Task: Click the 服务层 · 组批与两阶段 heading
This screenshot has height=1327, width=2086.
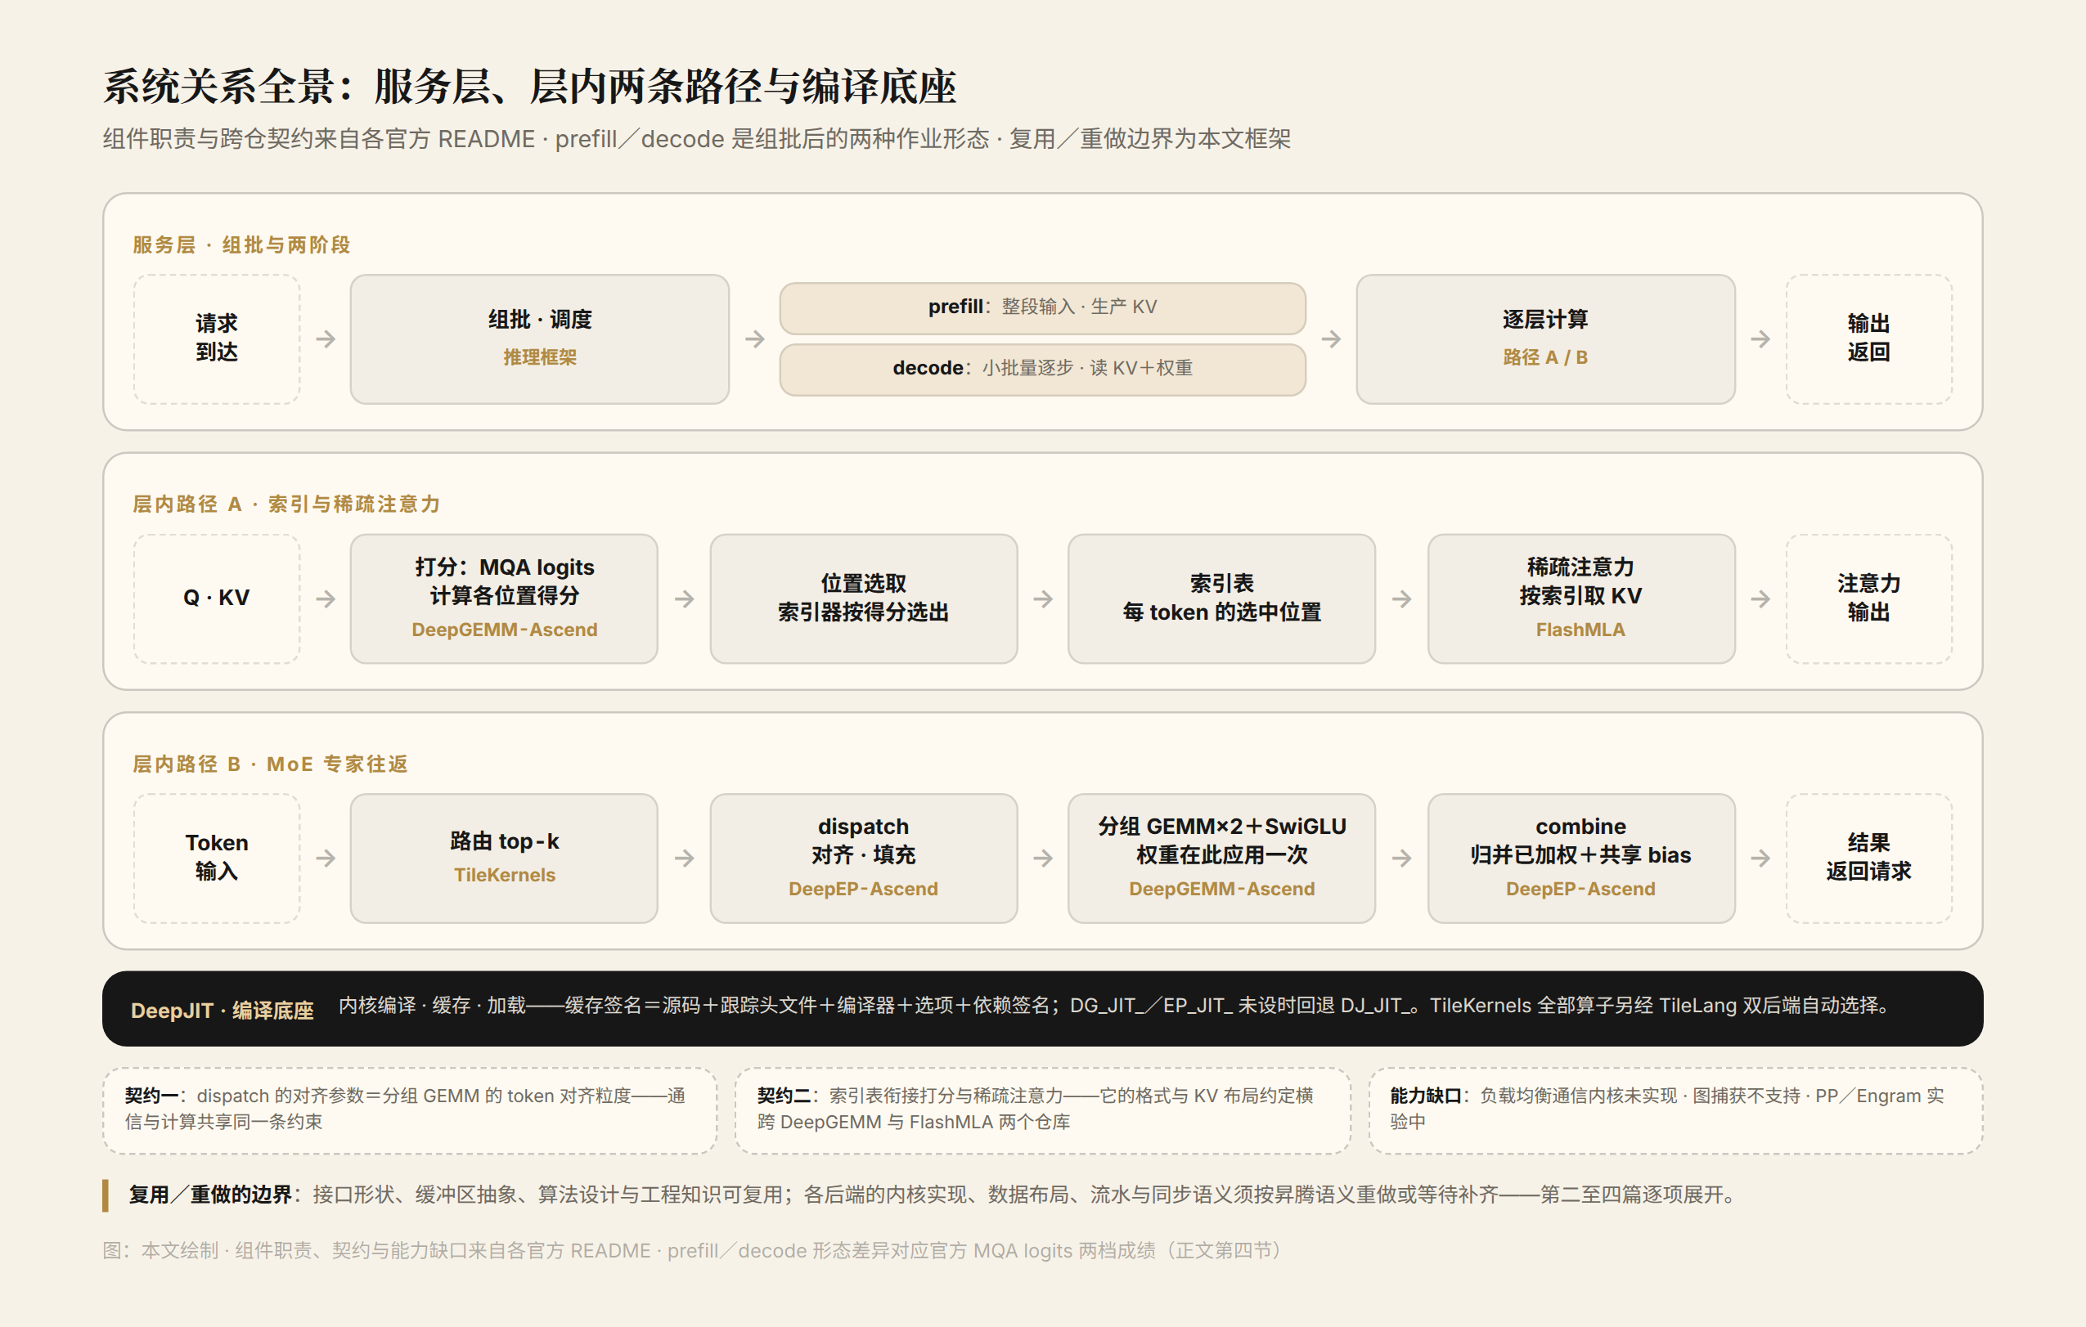Action: pyautogui.click(x=241, y=245)
